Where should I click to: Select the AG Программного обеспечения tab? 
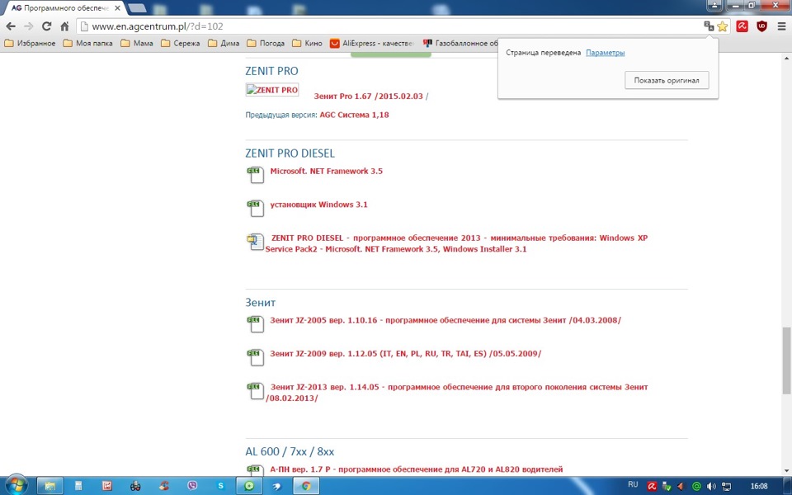[64, 8]
